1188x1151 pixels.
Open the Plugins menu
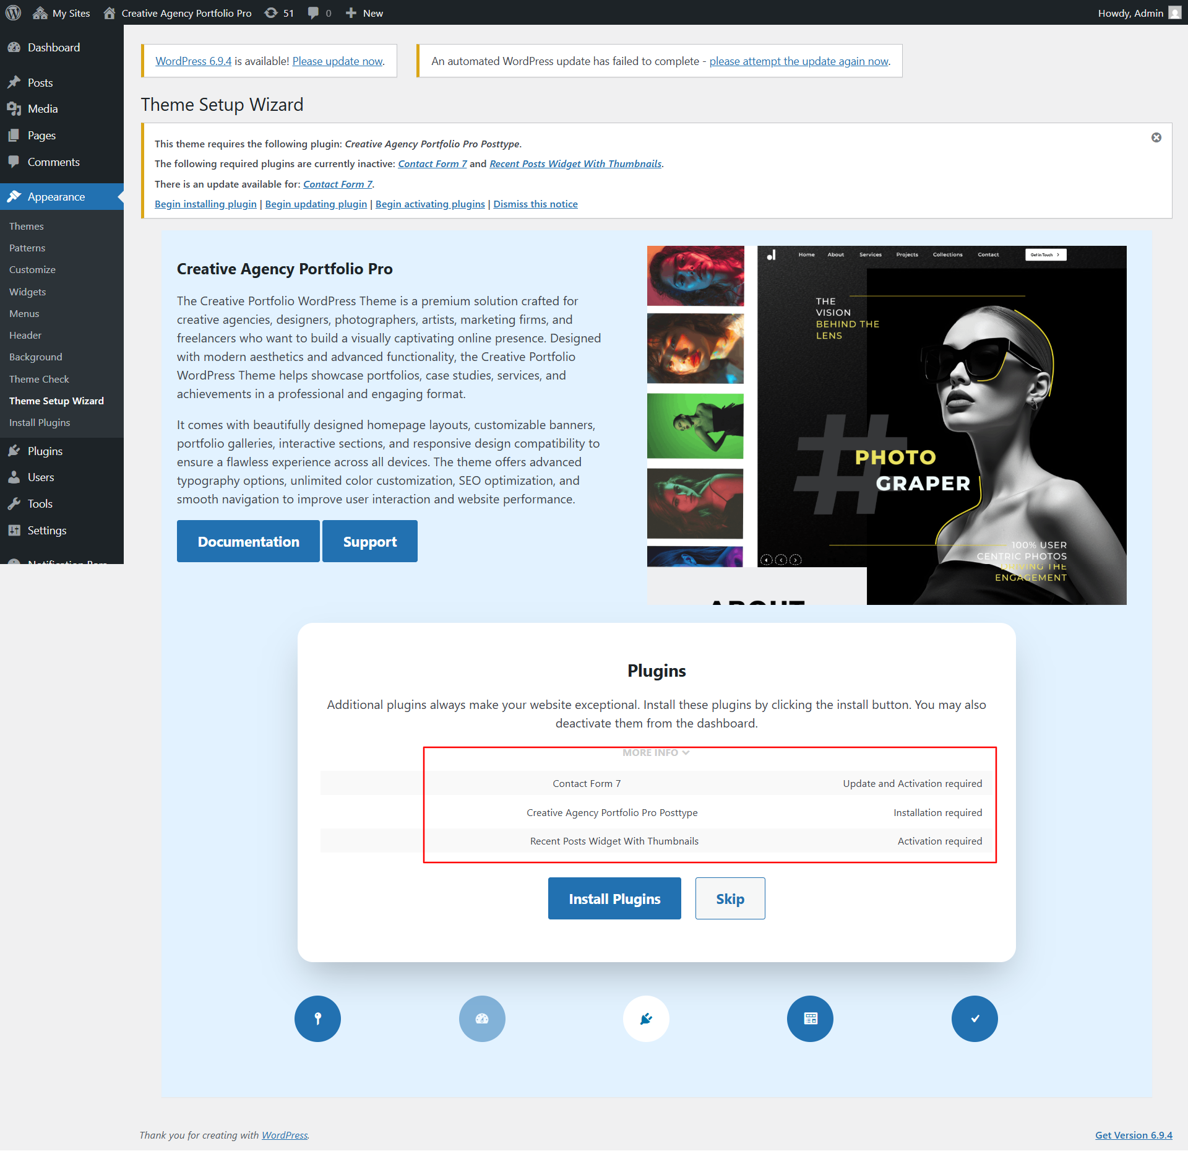tap(62, 451)
